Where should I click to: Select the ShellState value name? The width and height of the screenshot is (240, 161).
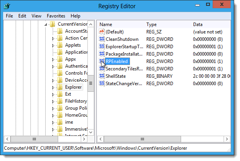[116, 76]
